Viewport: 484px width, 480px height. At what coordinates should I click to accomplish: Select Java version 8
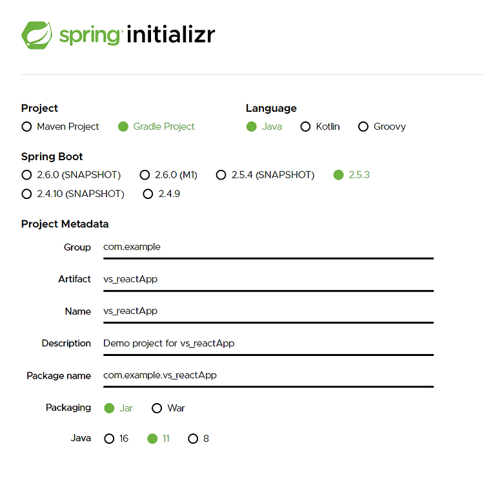tap(199, 439)
